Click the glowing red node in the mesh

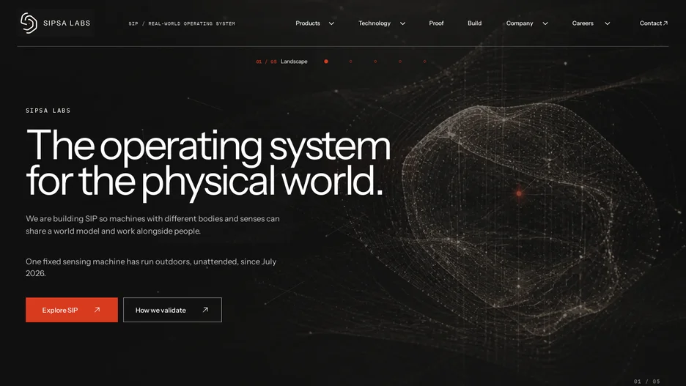click(519, 193)
